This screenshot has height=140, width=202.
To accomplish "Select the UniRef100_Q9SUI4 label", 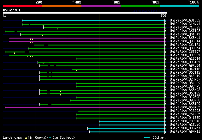I will [185, 41].
